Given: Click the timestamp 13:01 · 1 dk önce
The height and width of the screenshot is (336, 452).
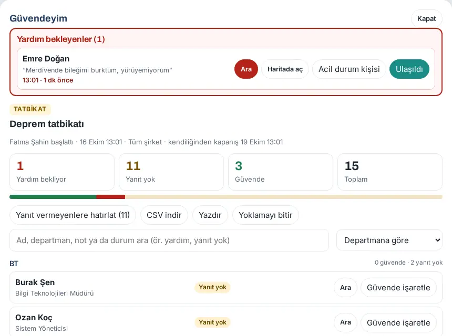Looking at the screenshot, I should [48, 80].
